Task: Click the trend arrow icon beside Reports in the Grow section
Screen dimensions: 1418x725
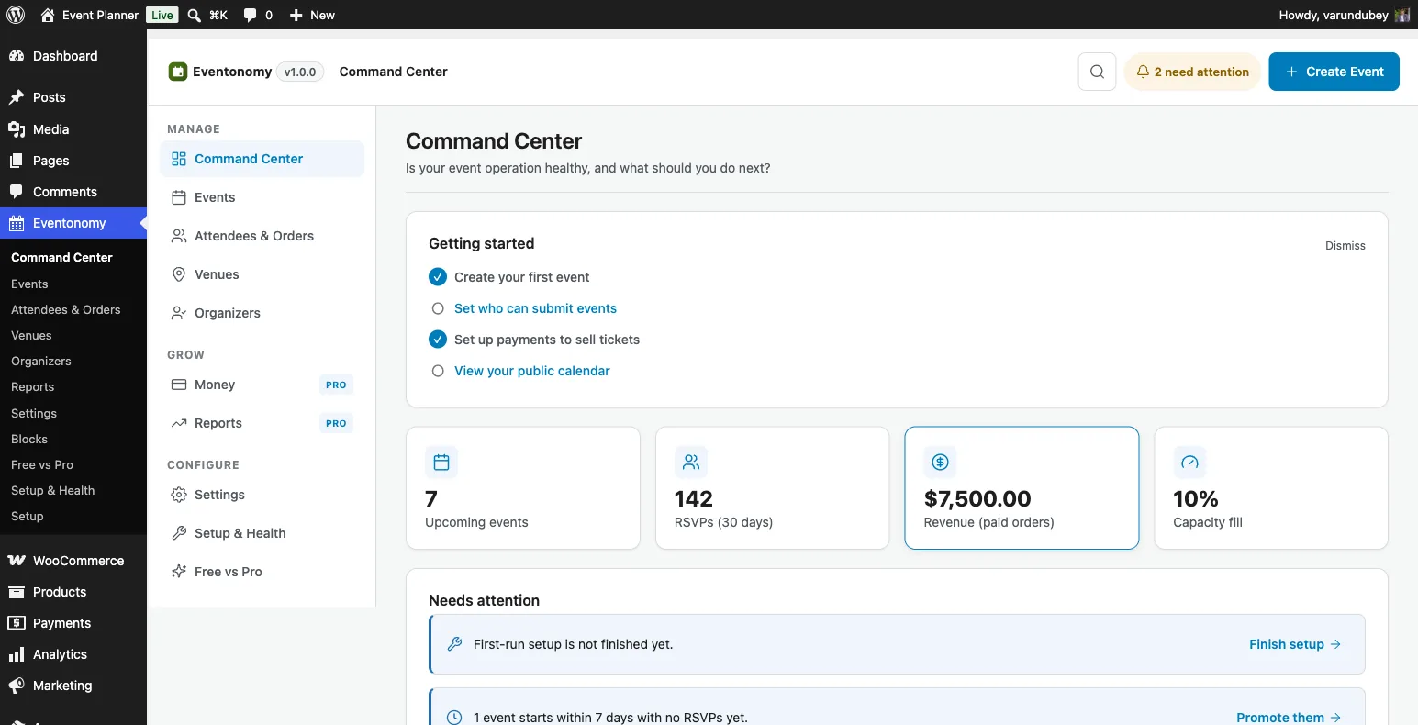Action: point(179,423)
